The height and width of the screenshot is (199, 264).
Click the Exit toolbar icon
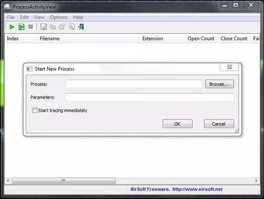(x=81, y=27)
